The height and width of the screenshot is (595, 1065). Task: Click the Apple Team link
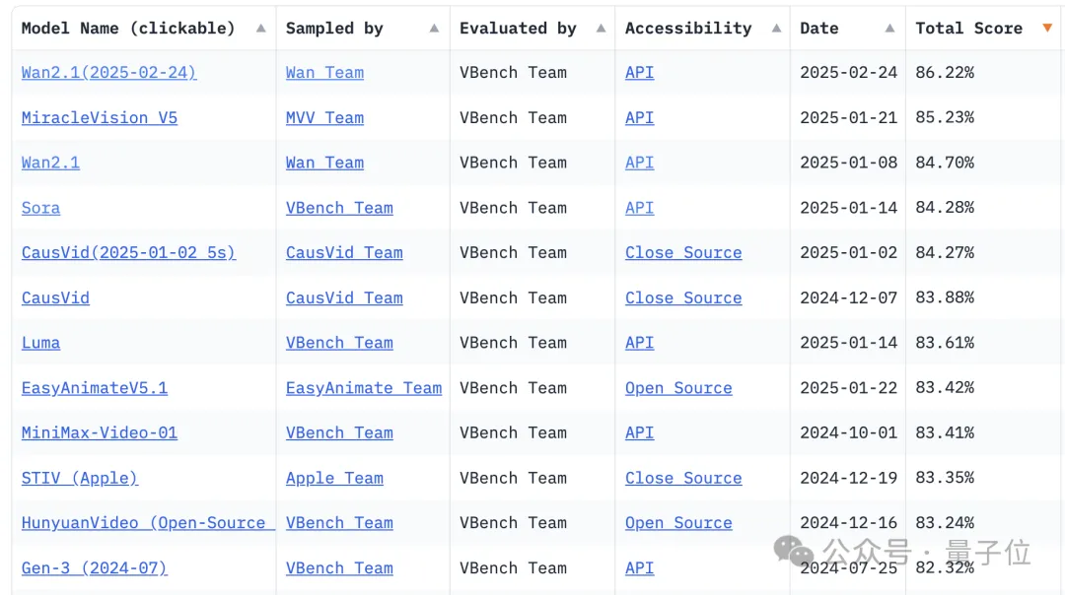pos(334,478)
